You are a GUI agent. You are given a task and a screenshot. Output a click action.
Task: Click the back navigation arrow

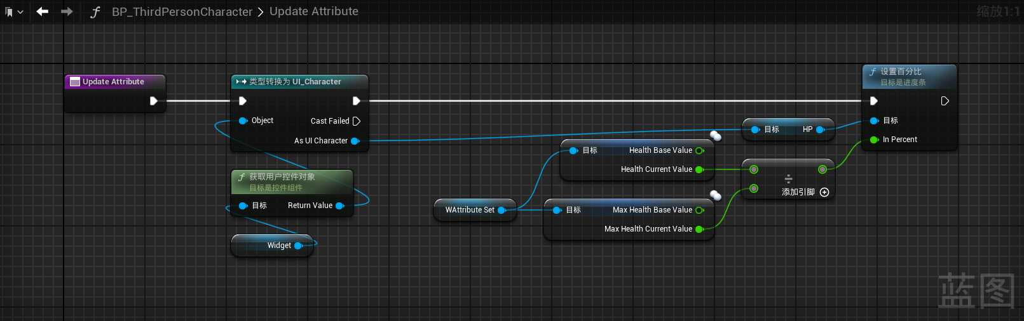43,11
